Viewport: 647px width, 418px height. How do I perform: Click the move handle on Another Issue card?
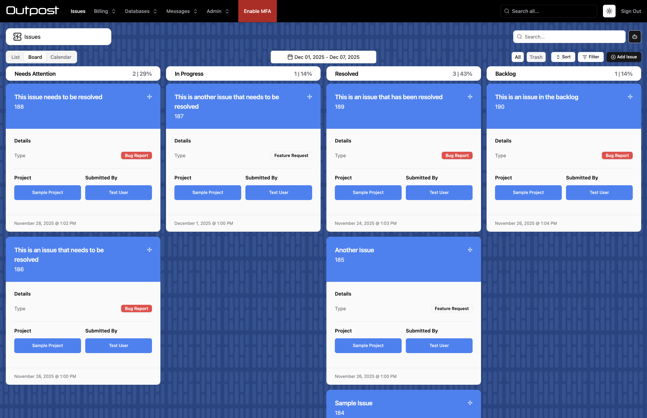[470, 250]
